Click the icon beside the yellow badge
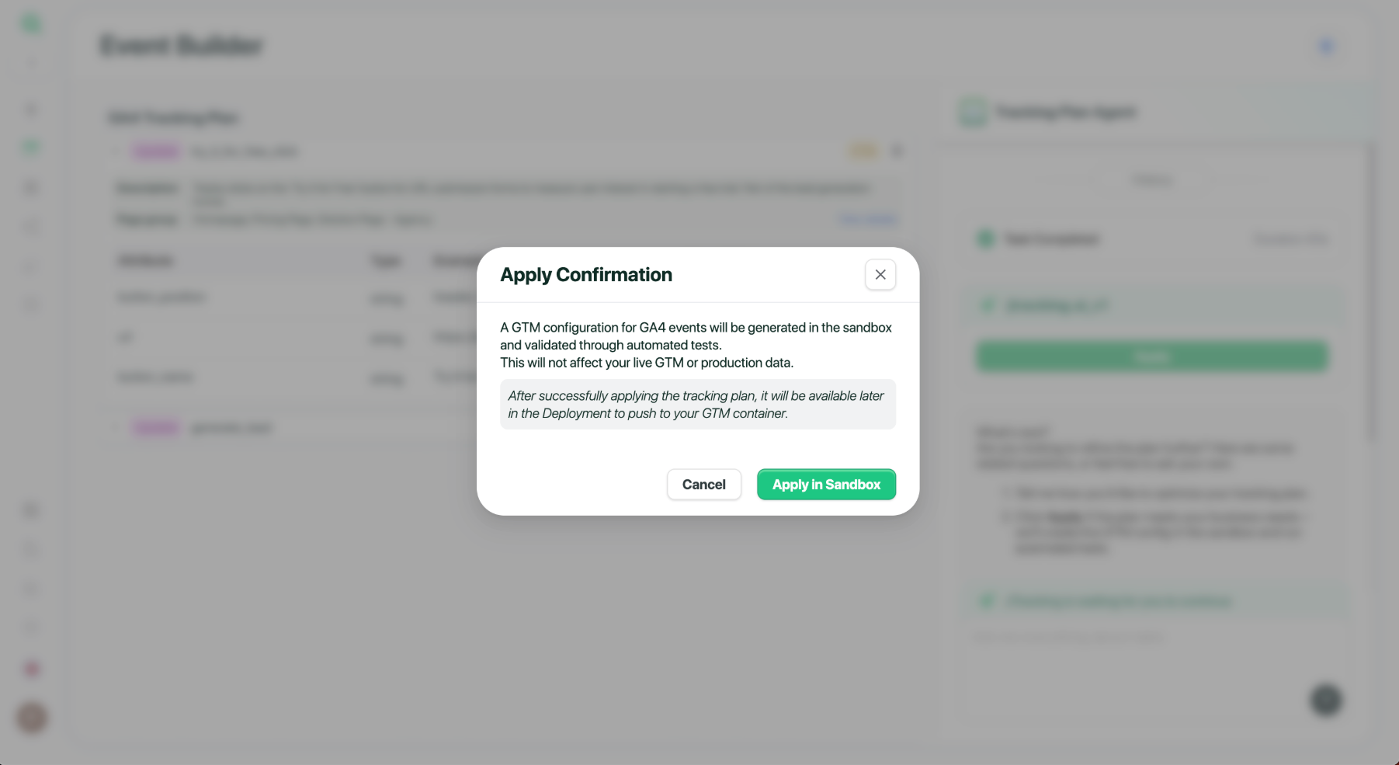The height and width of the screenshot is (765, 1399). click(897, 151)
